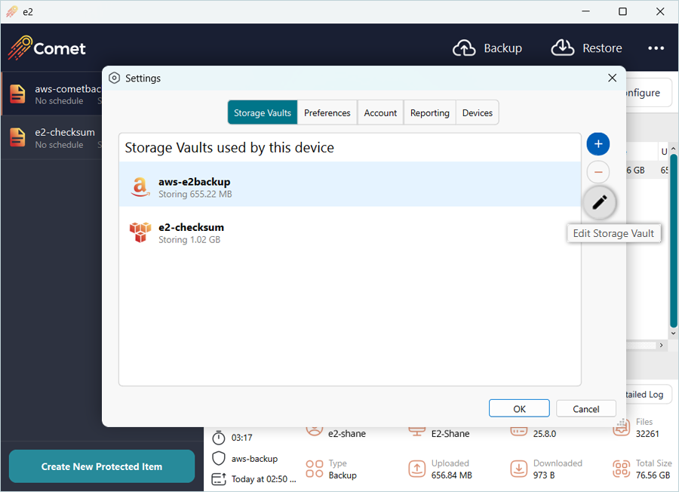
Task: Click the remove Storage Vault minus icon
Action: pos(598,172)
